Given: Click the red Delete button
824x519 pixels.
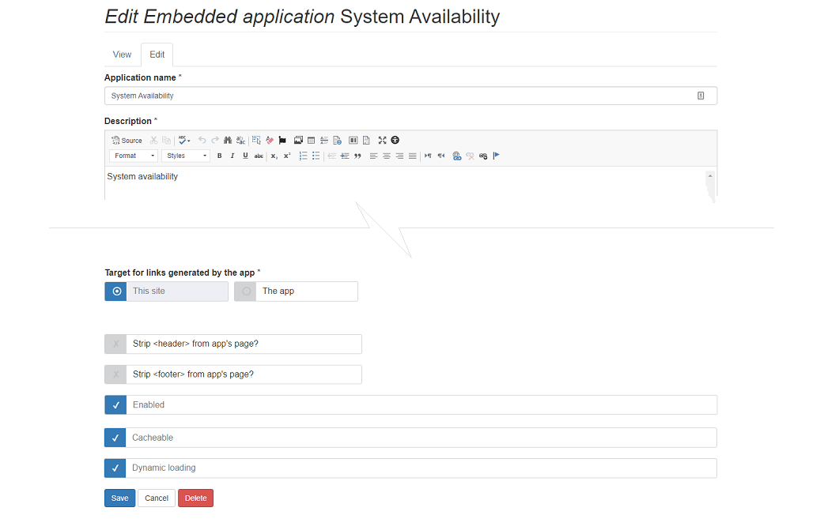Looking at the screenshot, I should pos(195,498).
